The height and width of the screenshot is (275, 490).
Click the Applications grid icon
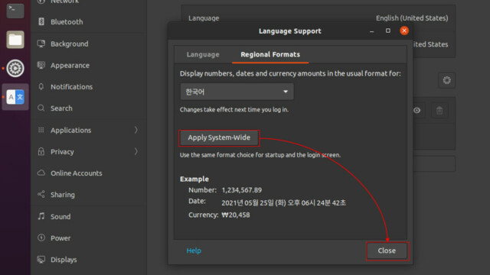(x=41, y=130)
